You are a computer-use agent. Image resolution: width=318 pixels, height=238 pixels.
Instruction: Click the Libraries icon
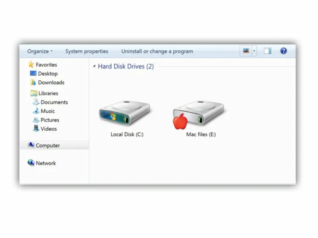pyautogui.click(x=34, y=93)
